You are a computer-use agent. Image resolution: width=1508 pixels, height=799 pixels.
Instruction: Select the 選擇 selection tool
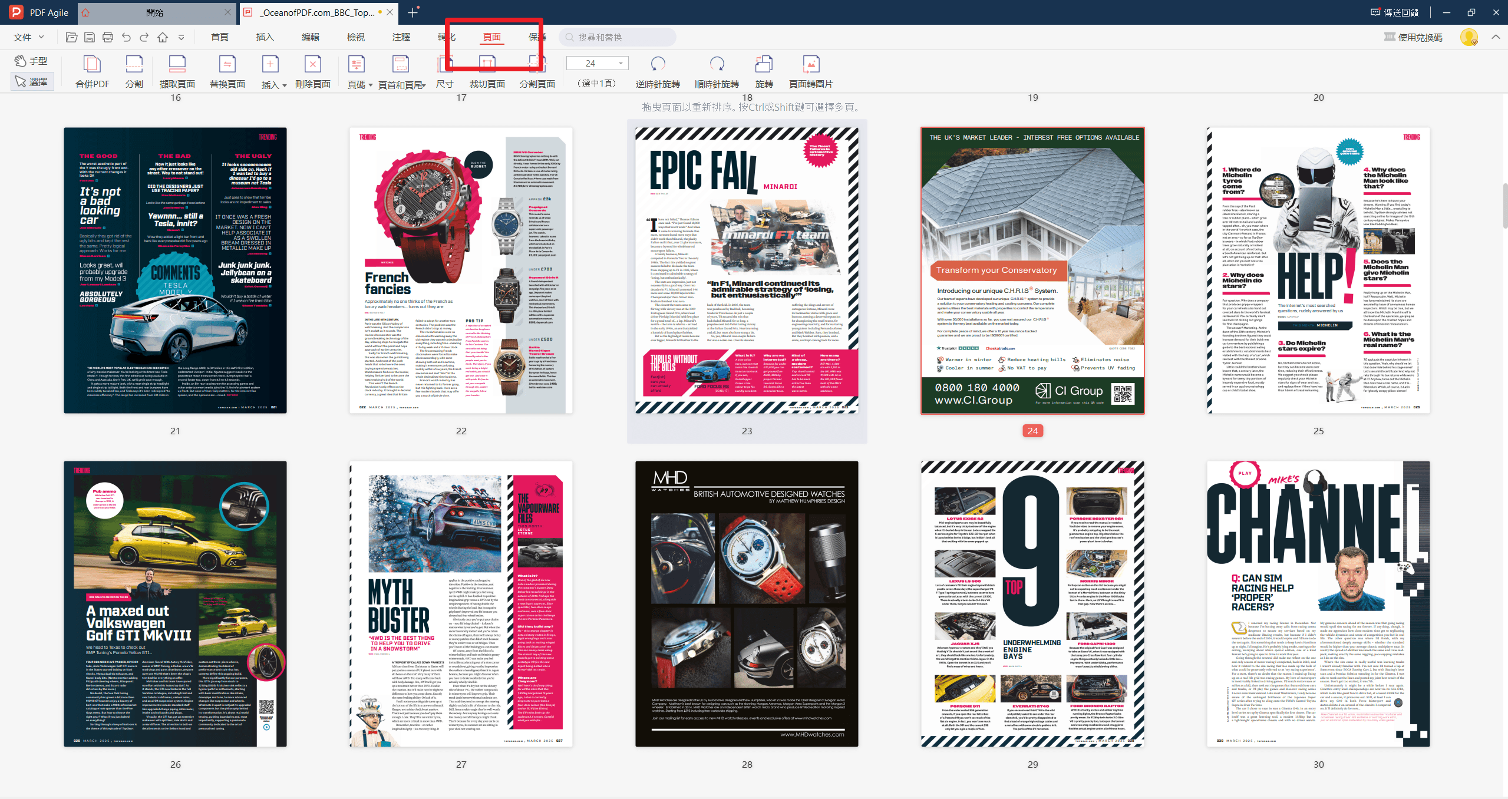[32, 81]
